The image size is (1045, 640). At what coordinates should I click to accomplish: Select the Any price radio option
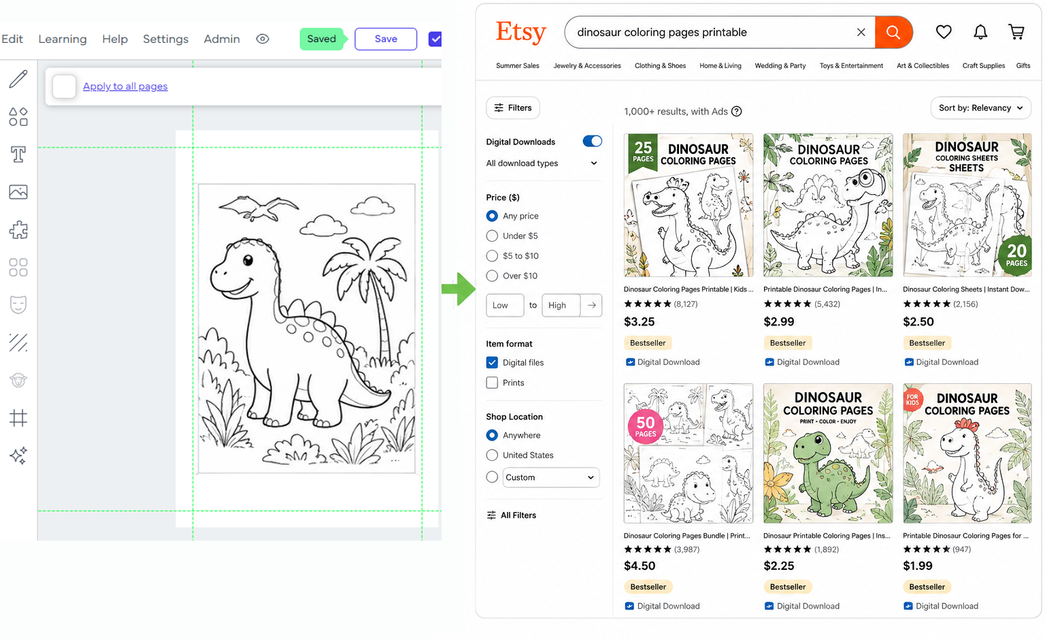point(492,216)
